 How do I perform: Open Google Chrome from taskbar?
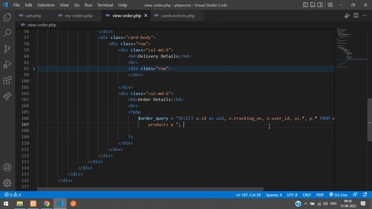coord(46,204)
